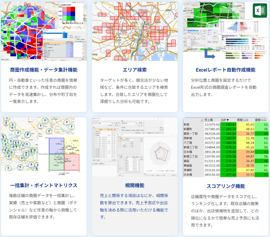Select the Excelレポート自動作成機能 heading
This screenshot has height=237, width=270.
(x=226, y=70)
